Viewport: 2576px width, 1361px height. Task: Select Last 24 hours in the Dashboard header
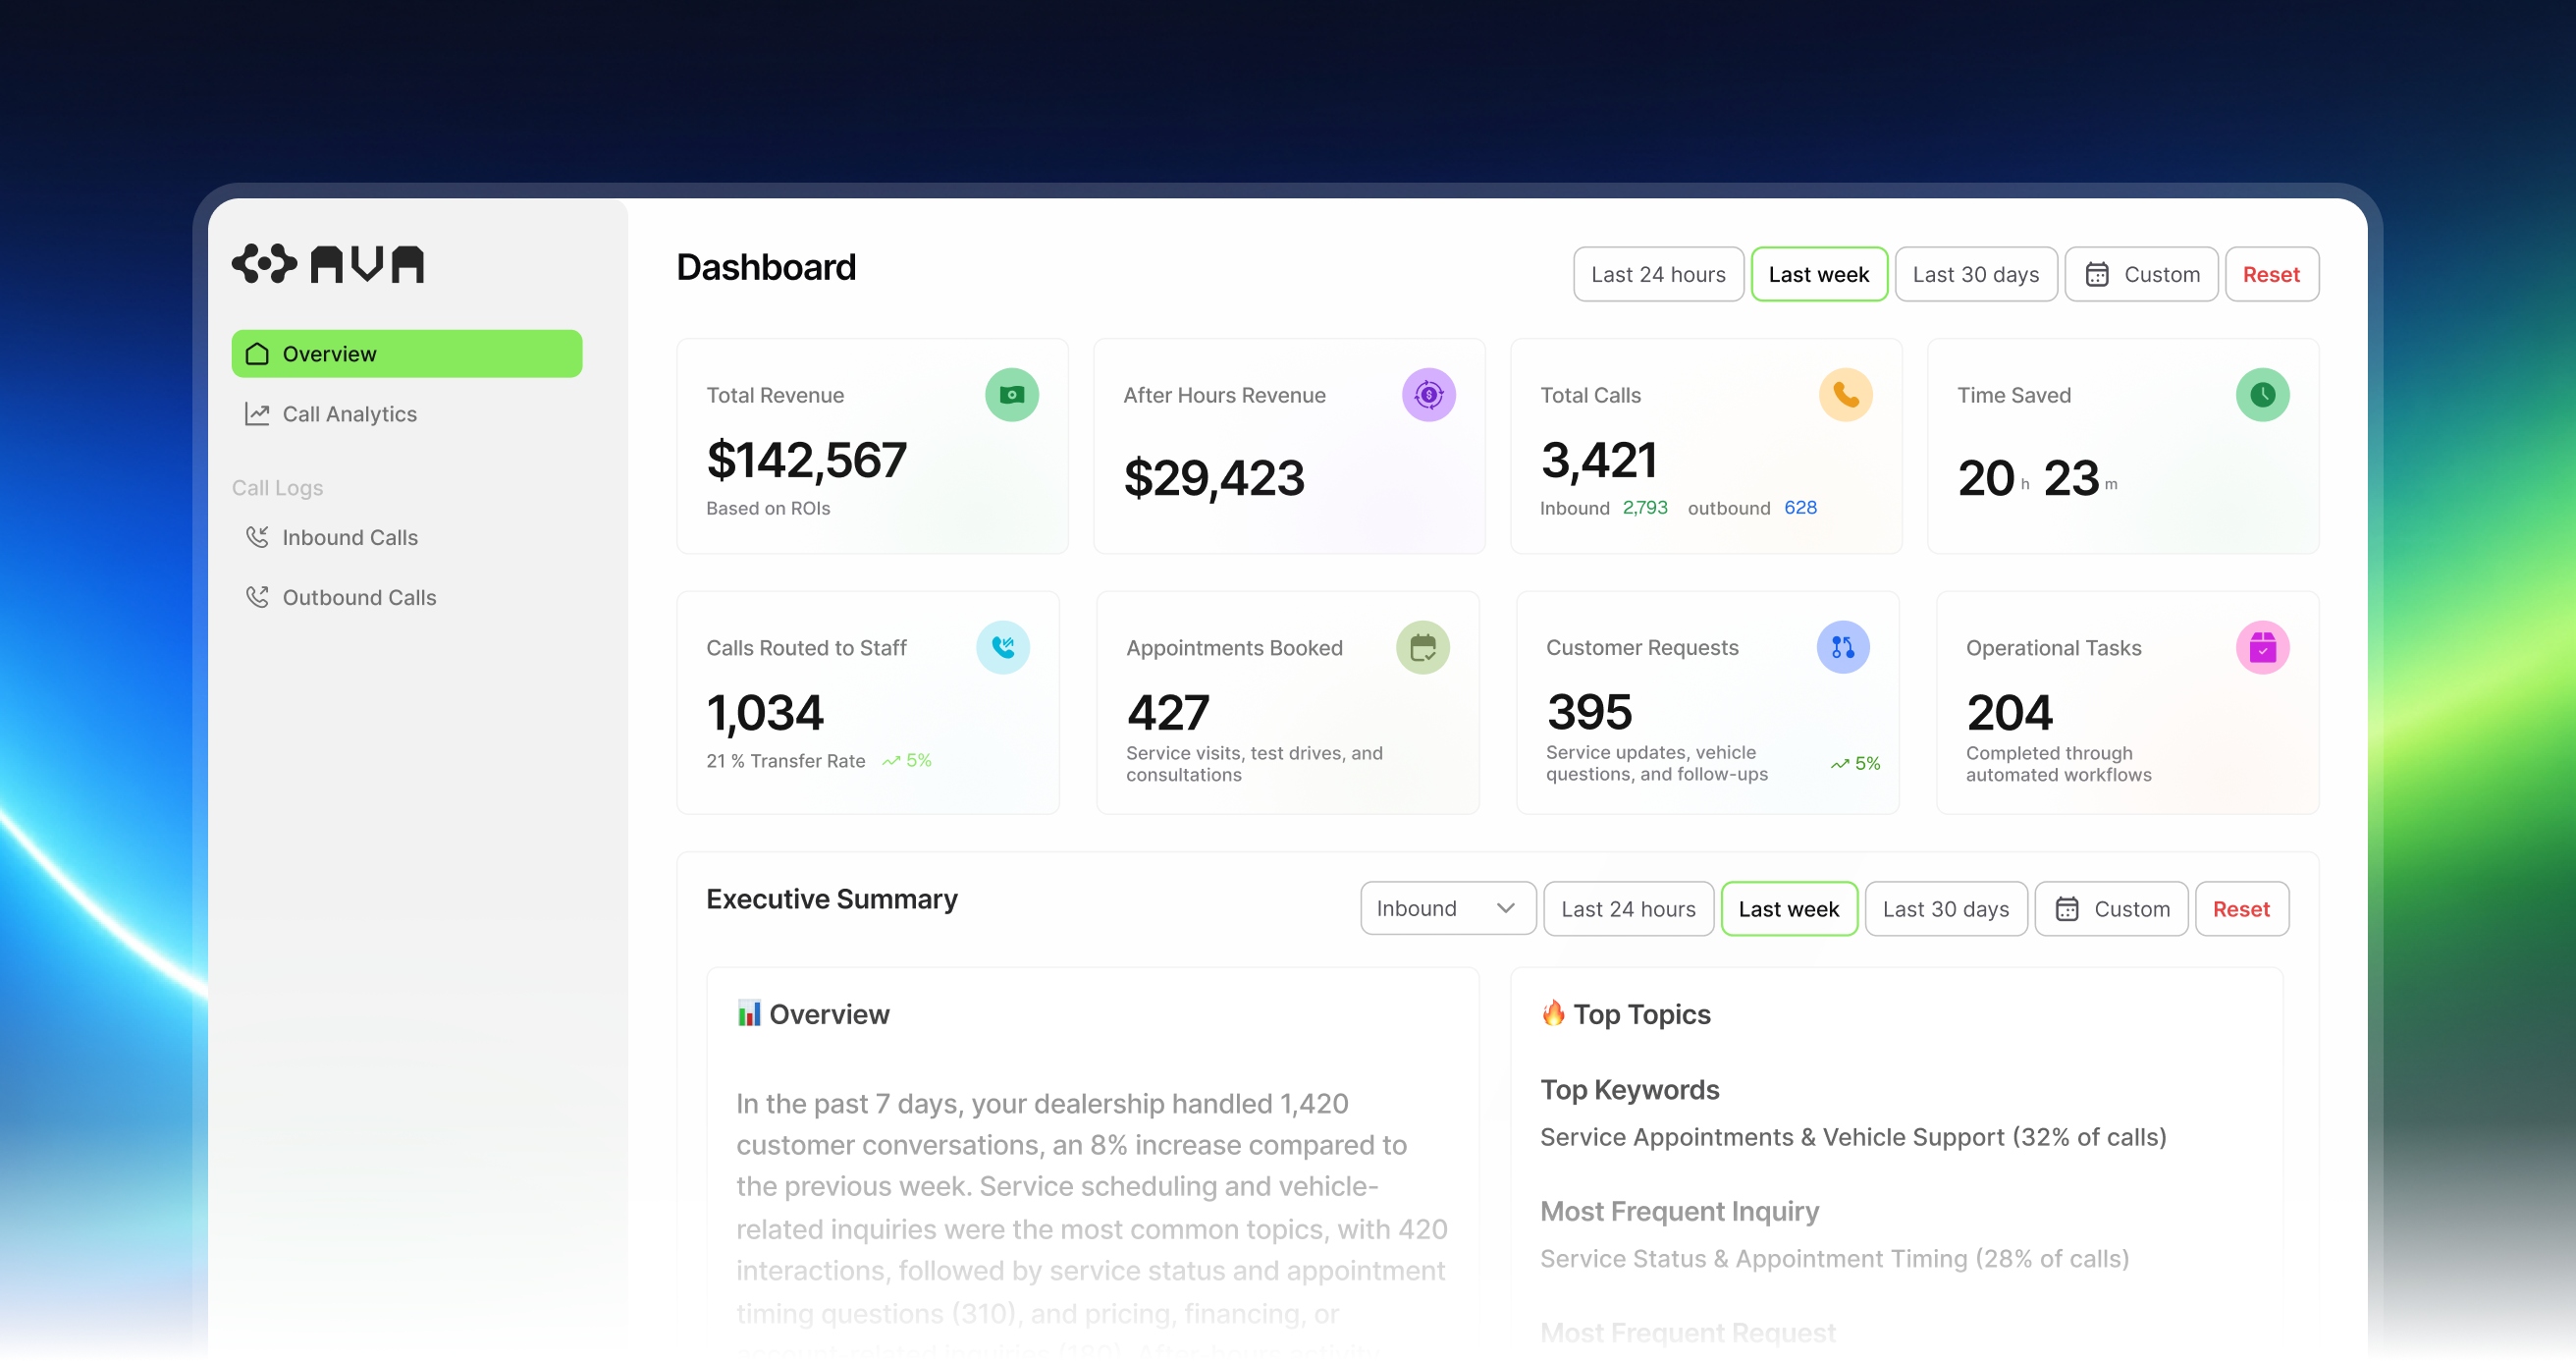click(x=1657, y=274)
